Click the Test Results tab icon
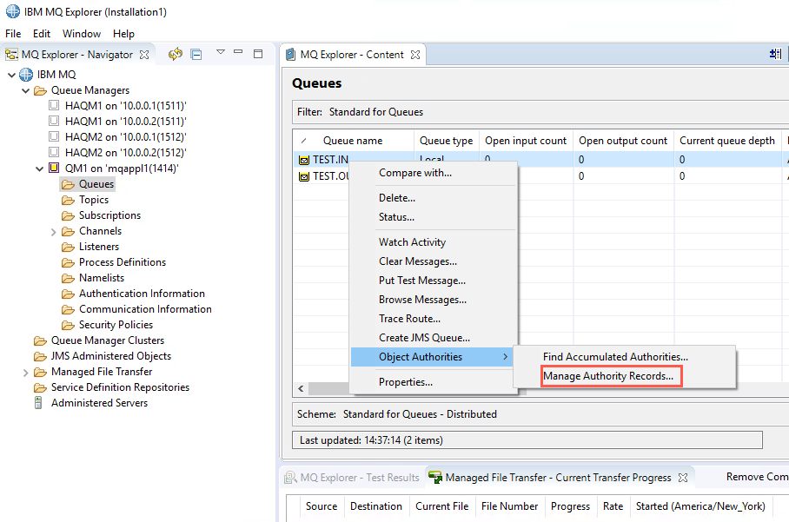 290,477
